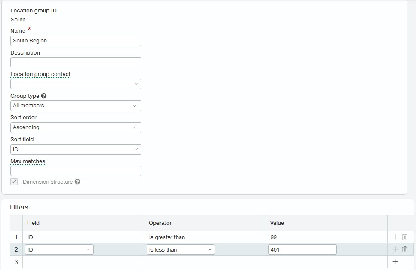Open the Sort order dropdown showing Ascending
This screenshot has height=270, width=416.
click(x=76, y=127)
